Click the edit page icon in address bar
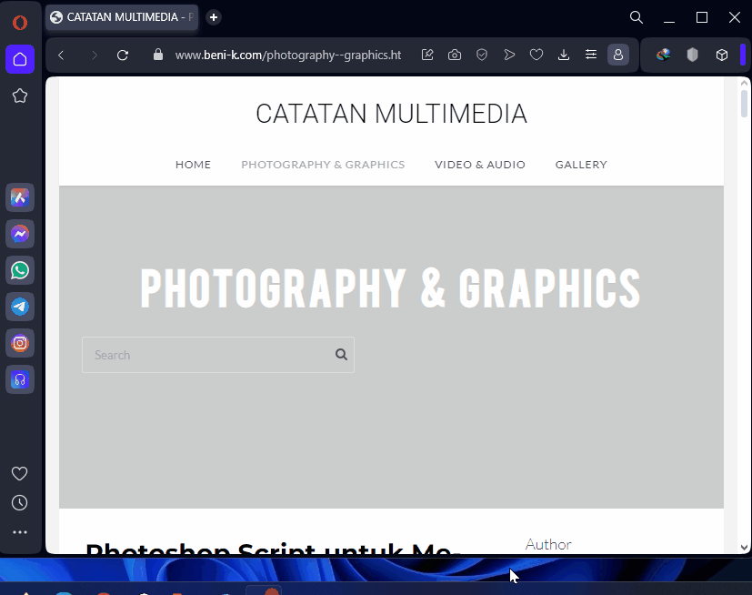The height and width of the screenshot is (595, 752). coord(427,55)
